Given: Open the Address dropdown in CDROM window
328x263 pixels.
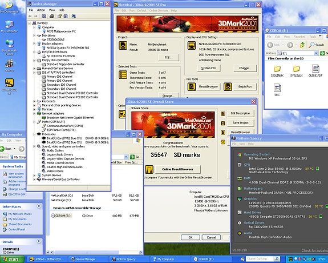Looking at the screenshot, I should (x=316, y=53).
